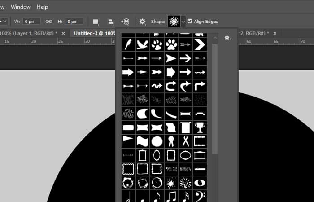Select the half note music shape
This screenshot has height=202, width=314.
(128, 196)
